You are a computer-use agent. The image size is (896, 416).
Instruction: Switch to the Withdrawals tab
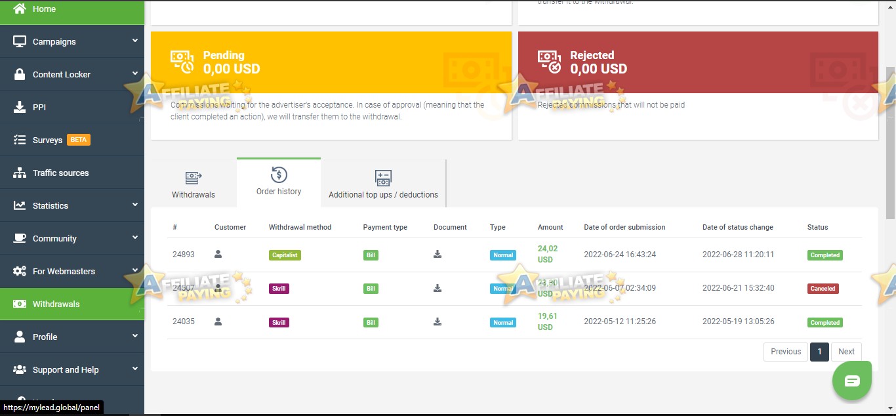(193, 182)
